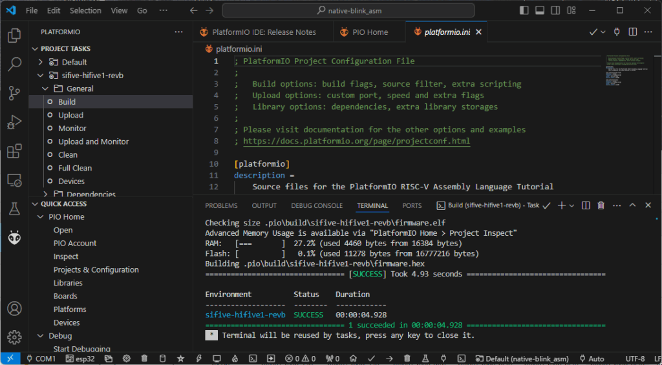Kill the terminal with the trash icon
The height and width of the screenshot is (365, 662).
click(x=601, y=205)
